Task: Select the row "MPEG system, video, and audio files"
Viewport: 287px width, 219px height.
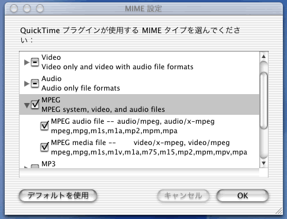Action: [139, 105]
